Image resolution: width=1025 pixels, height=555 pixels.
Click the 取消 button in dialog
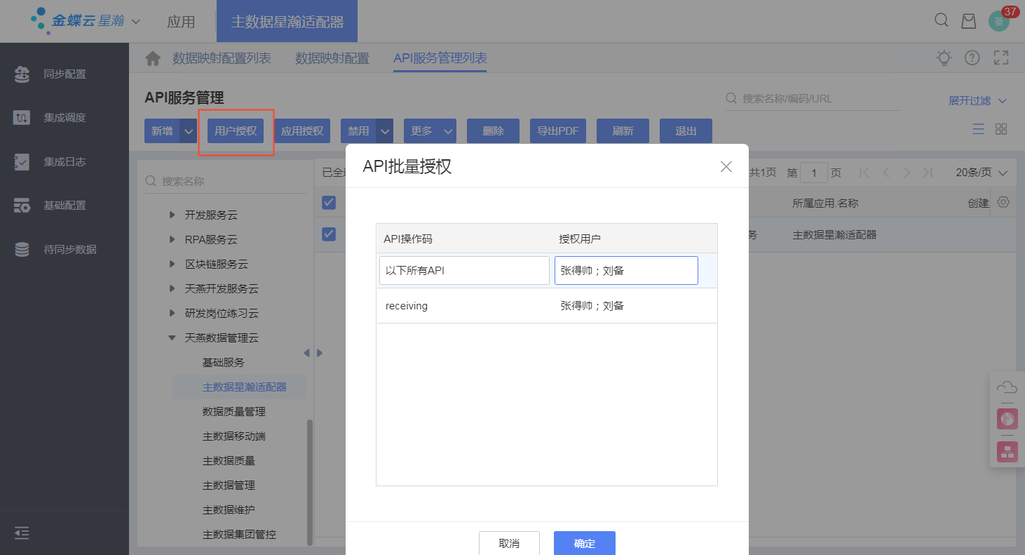(x=509, y=543)
